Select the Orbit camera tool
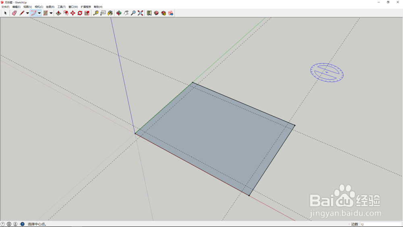The height and width of the screenshot is (227, 403). pos(119,13)
